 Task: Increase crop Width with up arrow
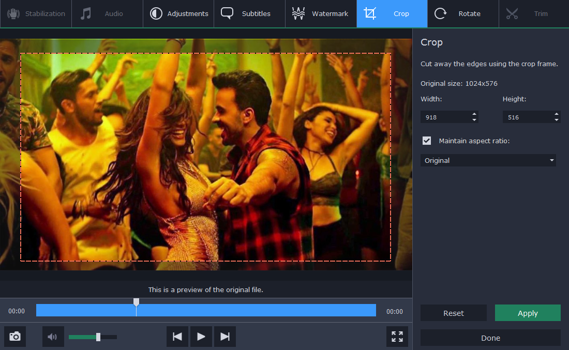pyautogui.click(x=474, y=114)
